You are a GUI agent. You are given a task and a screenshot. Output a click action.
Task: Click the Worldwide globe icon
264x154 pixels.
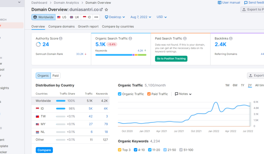35,17
